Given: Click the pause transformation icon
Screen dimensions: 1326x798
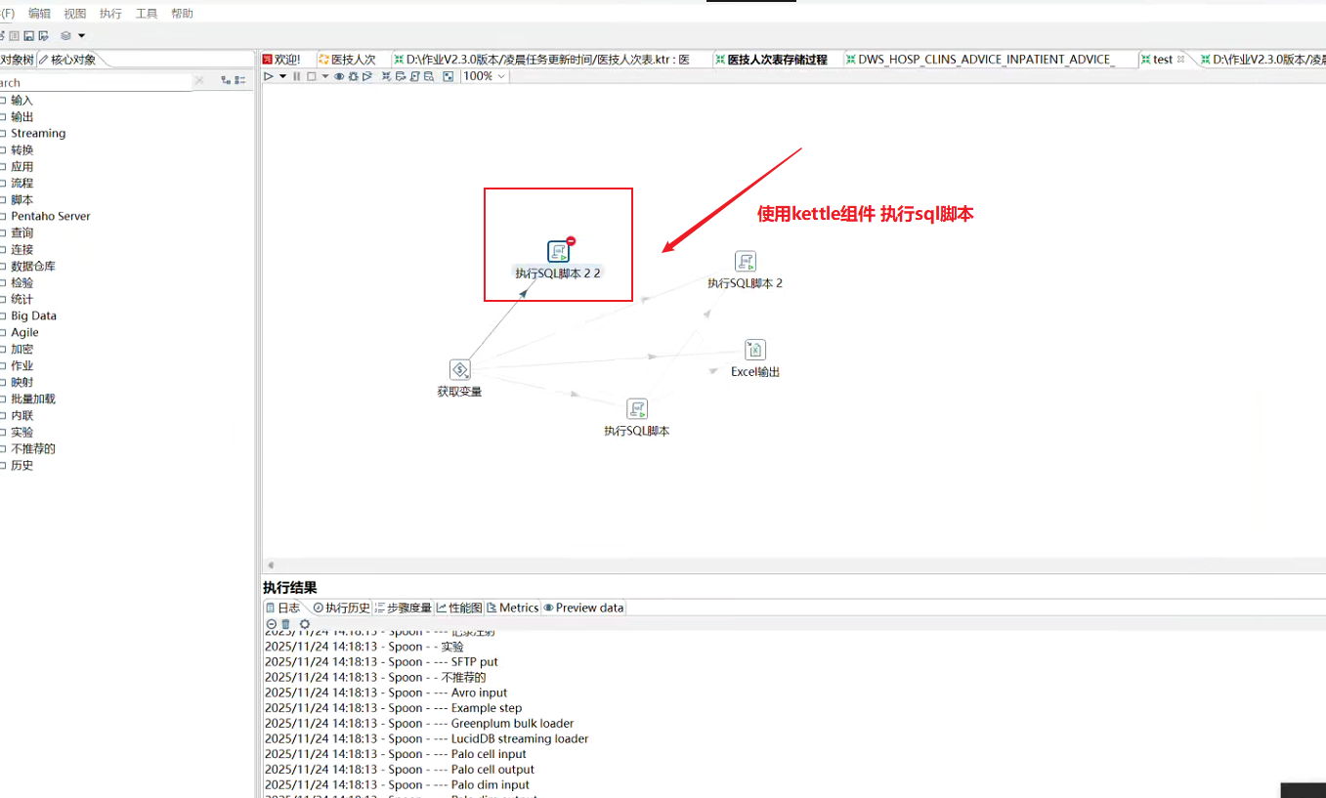Looking at the screenshot, I should pos(297,76).
